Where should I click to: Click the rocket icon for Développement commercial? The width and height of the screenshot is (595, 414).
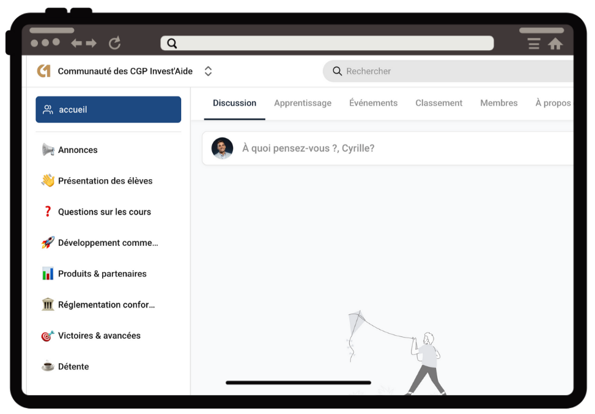[48, 243]
